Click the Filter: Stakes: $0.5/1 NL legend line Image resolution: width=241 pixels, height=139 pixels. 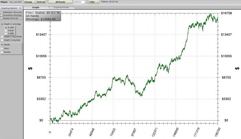pos(43,13)
